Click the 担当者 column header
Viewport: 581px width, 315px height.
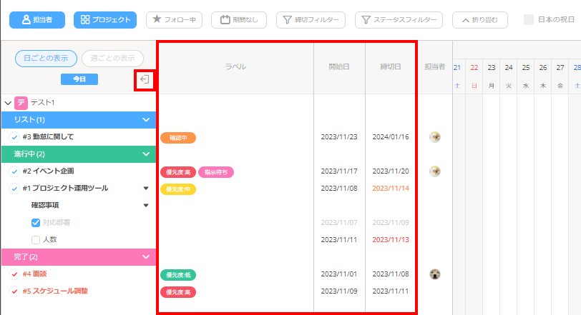tap(434, 67)
